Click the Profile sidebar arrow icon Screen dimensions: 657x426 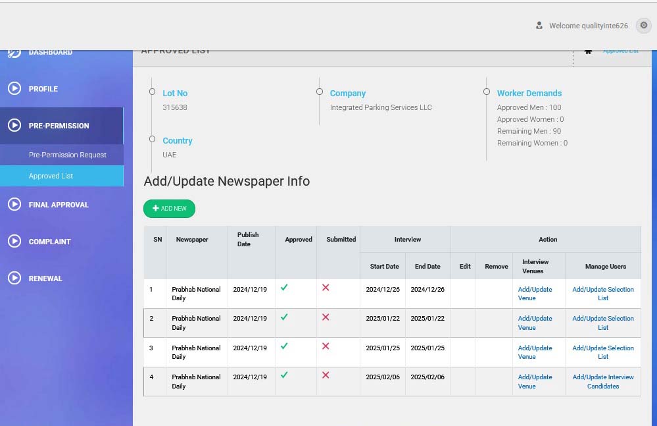coord(14,89)
